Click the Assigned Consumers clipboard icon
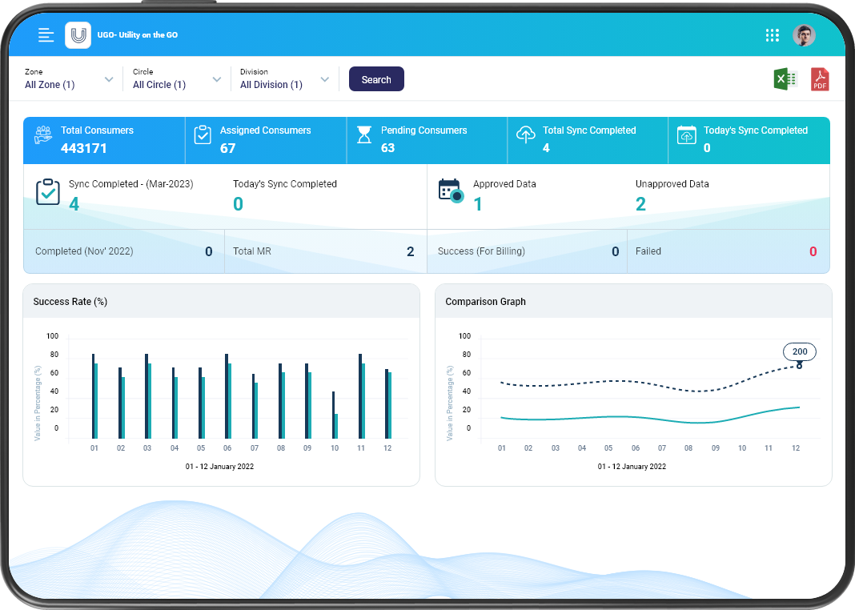The image size is (855, 610). [203, 135]
